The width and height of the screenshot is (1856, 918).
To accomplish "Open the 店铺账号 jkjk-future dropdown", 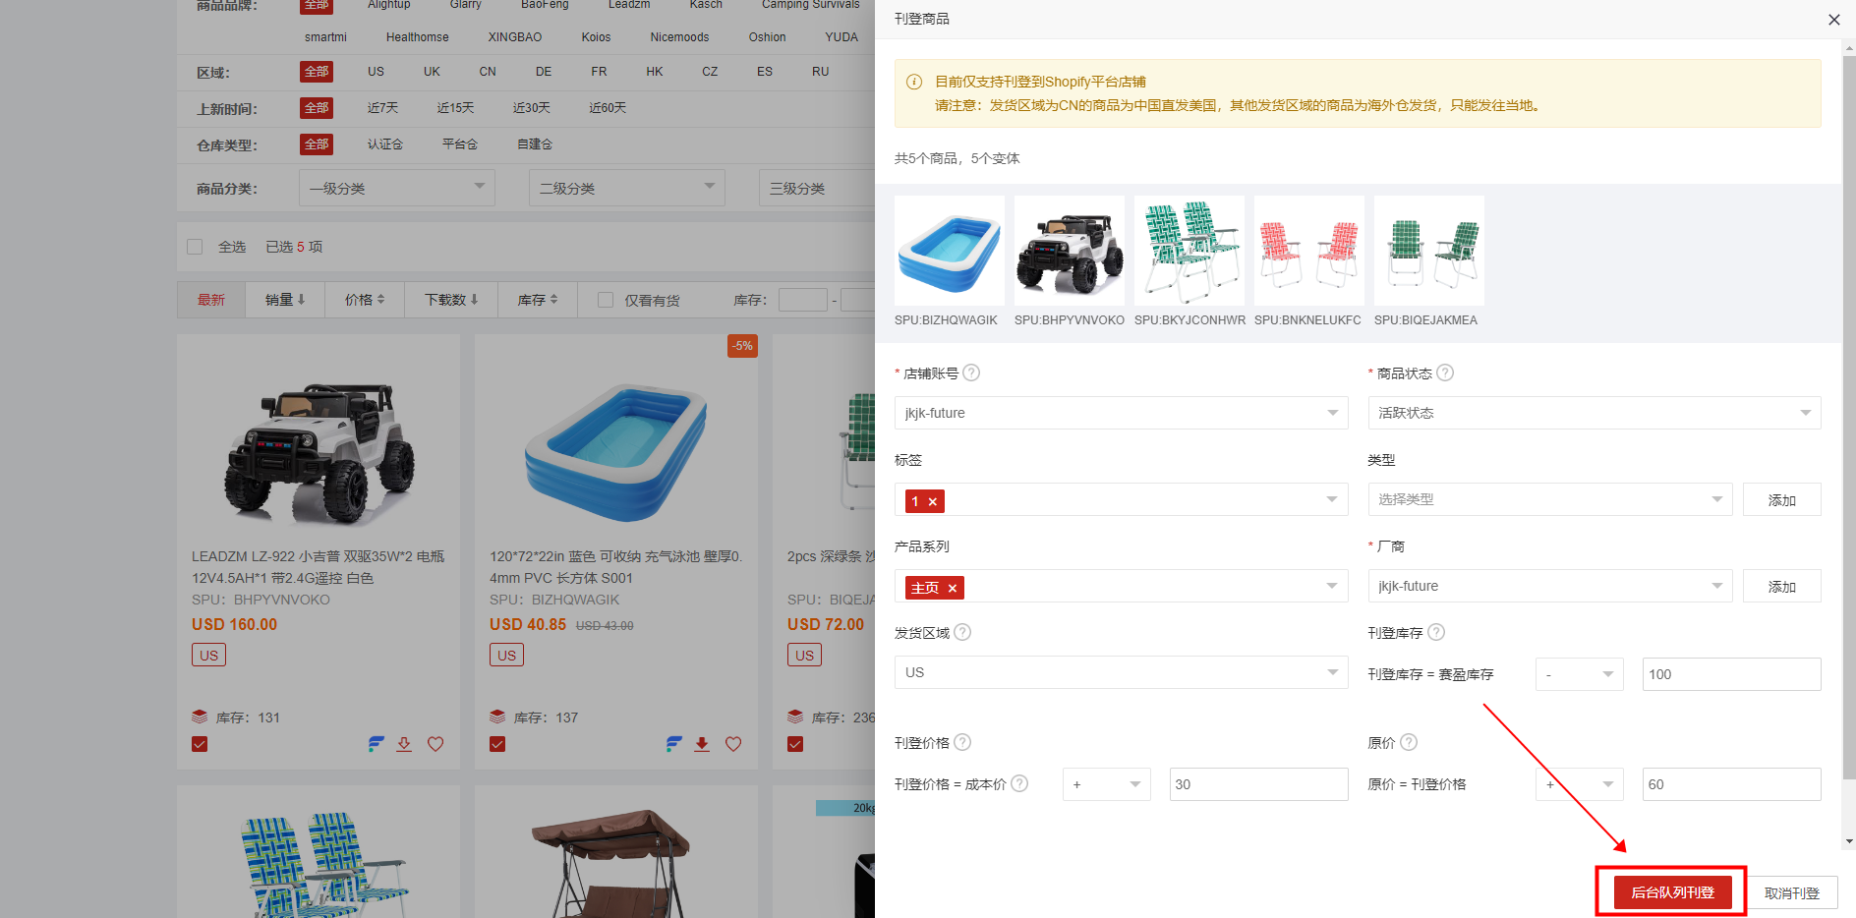I will point(1121,413).
